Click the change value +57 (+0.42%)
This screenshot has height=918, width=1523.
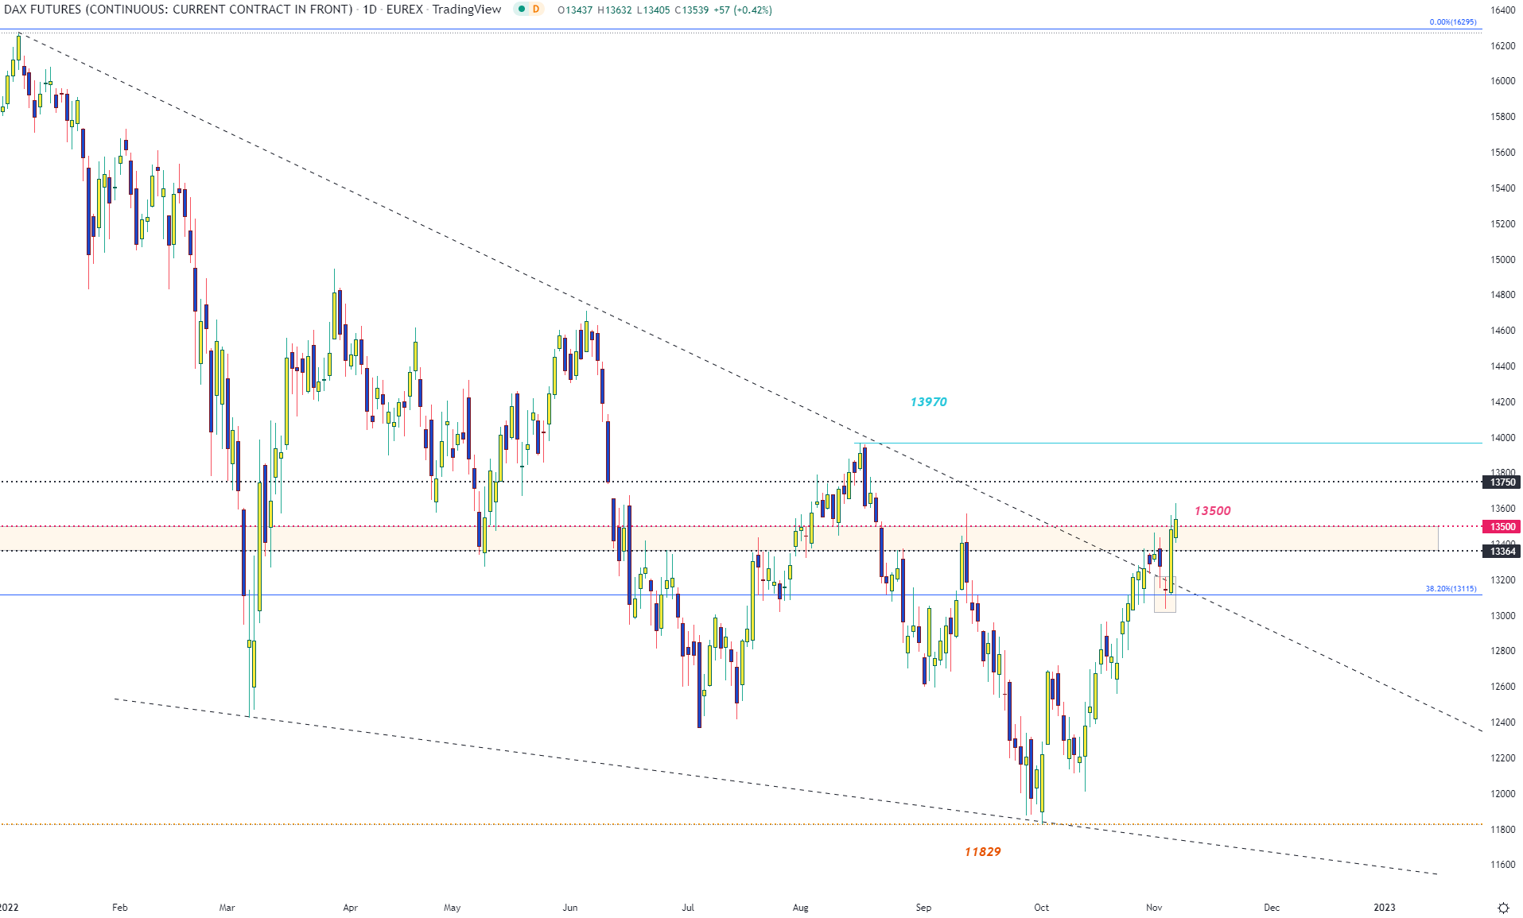pyautogui.click(x=743, y=10)
